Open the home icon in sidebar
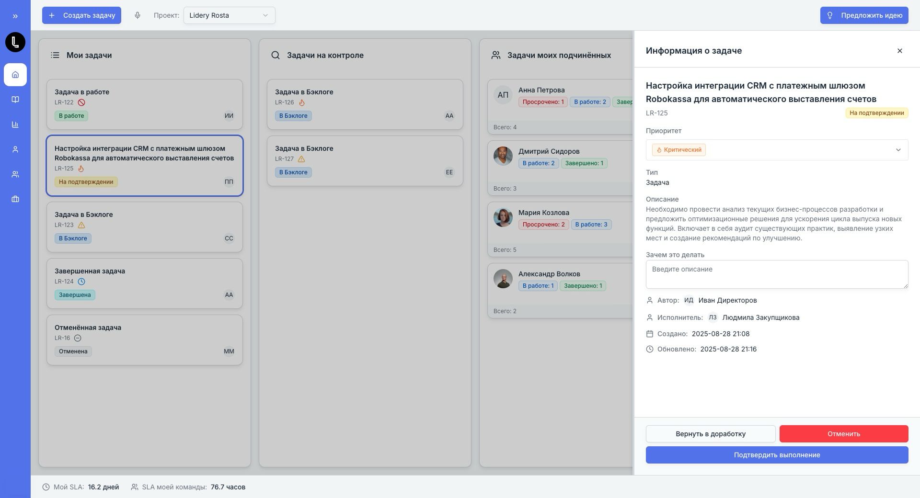 coord(15,75)
